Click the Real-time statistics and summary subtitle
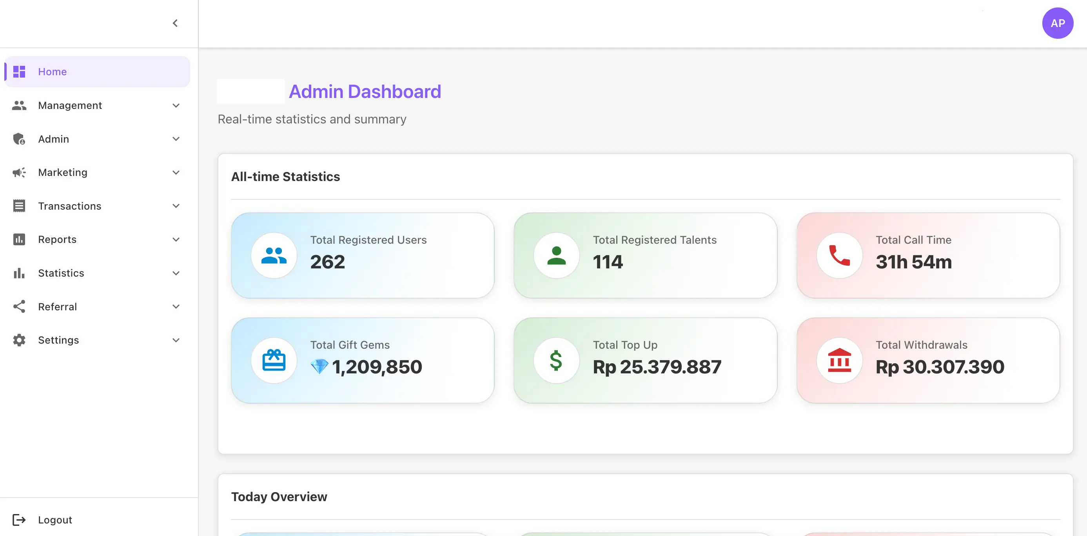Image resolution: width=1087 pixels, height=536 pixels. [x=312, y=120]
